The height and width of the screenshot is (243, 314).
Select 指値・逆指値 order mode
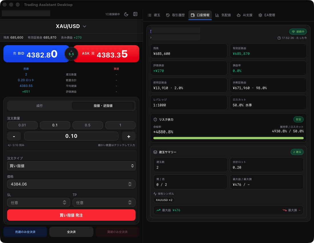coord(103,106)
